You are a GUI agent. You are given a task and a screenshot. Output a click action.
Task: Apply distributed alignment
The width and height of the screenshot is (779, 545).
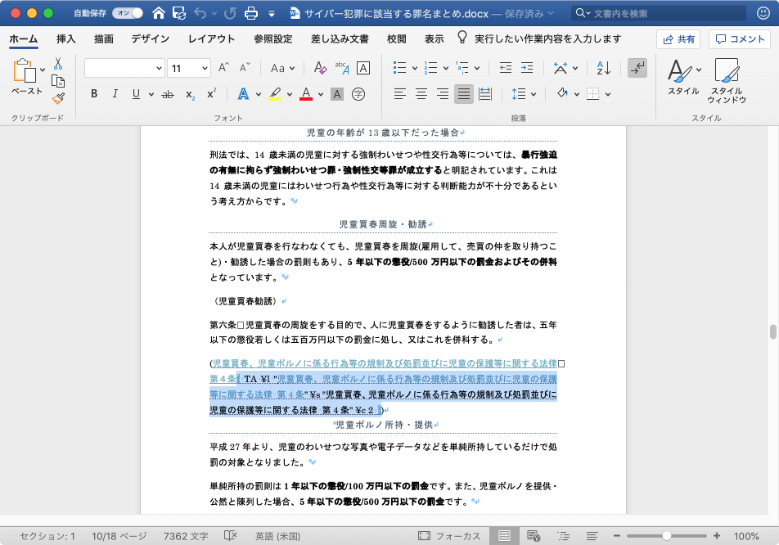click(485, 94)
